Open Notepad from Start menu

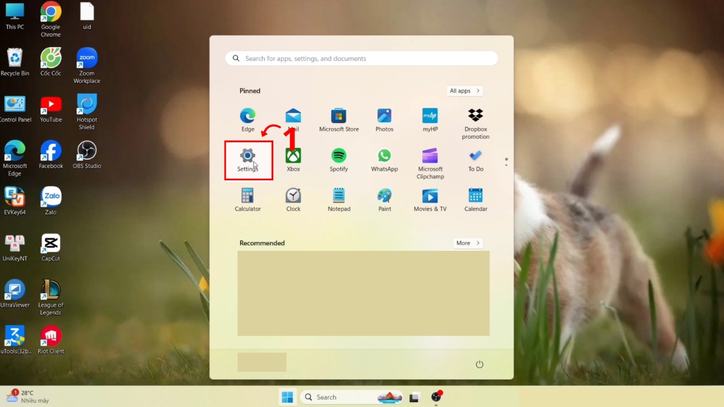point(339,200)
